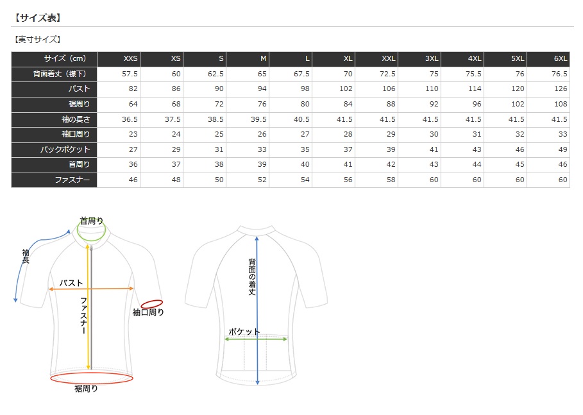The image size is (583, 415).
Task: Select the 75.5 back length cell
Action: tap(462, 74)
